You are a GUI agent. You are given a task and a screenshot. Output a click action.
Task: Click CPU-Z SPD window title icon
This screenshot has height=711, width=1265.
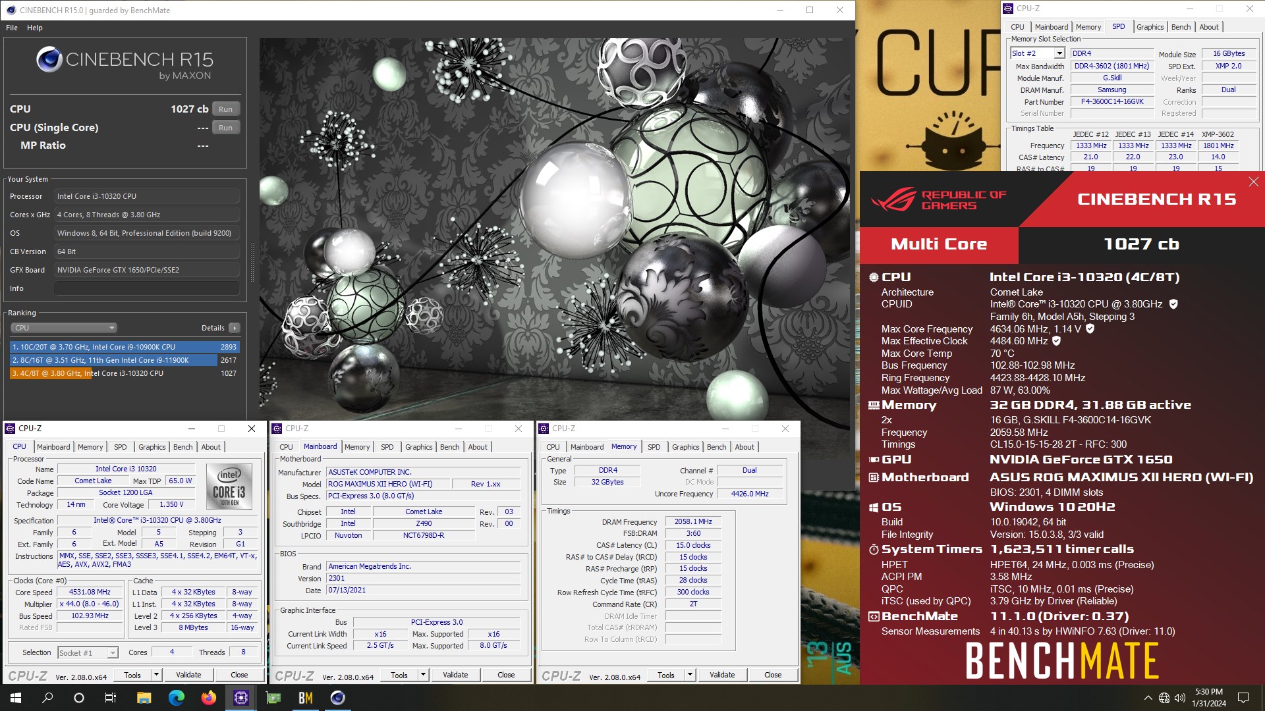(1008, 9)
